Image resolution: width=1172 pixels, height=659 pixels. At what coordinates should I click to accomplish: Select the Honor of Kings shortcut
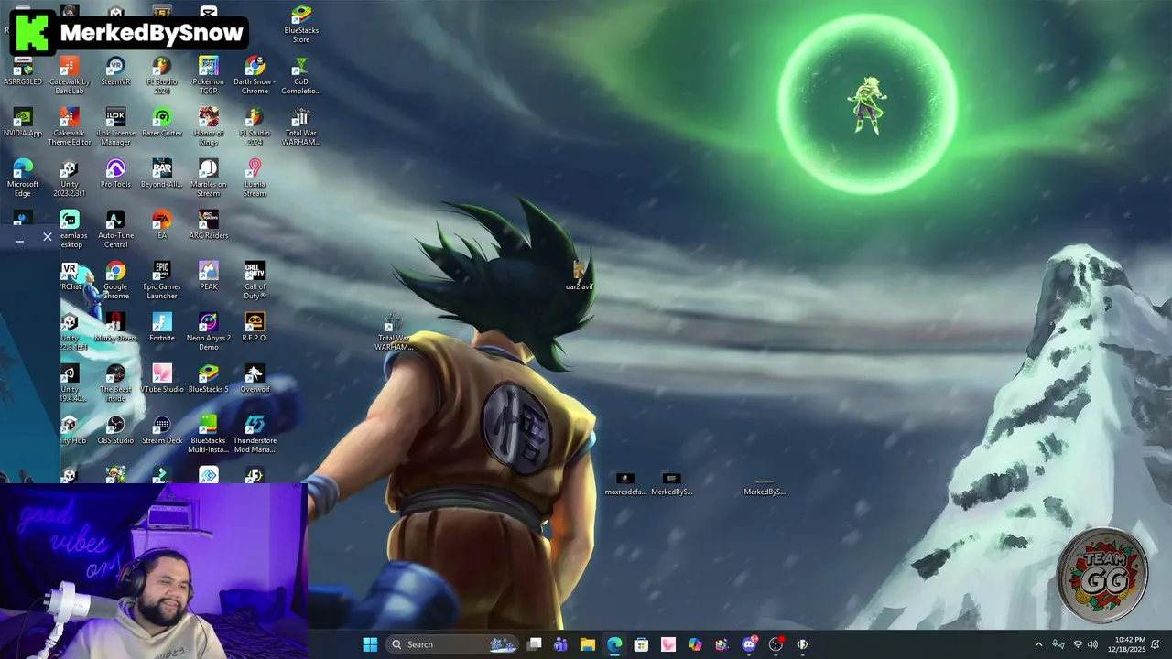pos(208,127)
